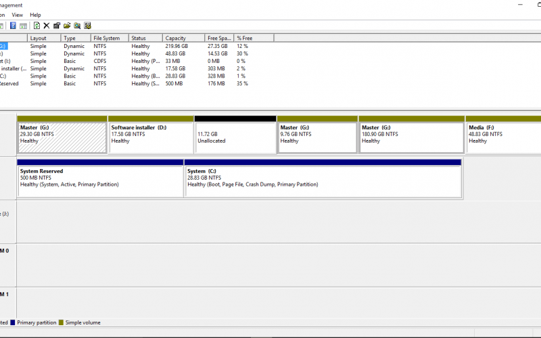The image size is (541, 338).
Task: Click the 35 % free cell
Action: [x=242, y=83]
